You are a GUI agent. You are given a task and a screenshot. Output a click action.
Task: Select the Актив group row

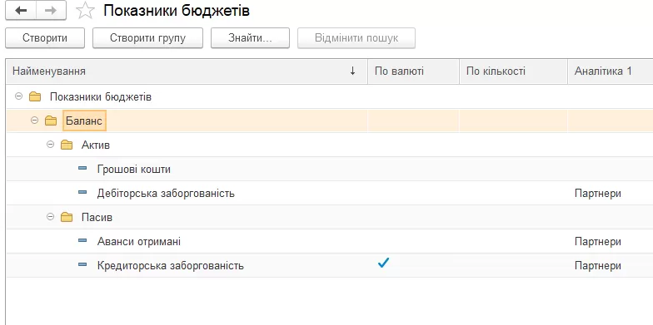click(330, 145)
